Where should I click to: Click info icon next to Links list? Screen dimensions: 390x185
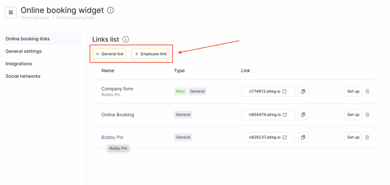click(x=126, y=39)
